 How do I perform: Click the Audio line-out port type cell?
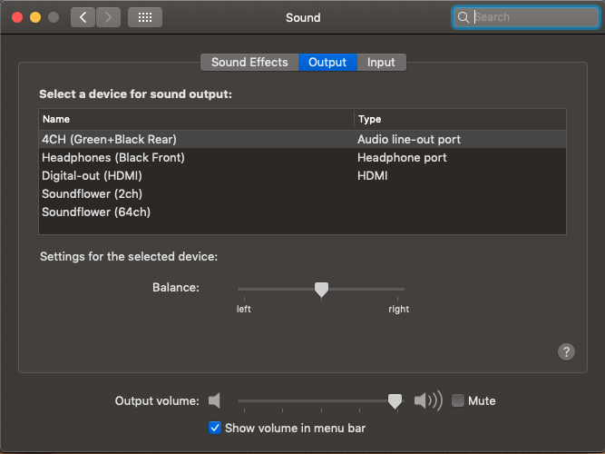[x=409, y=139]
